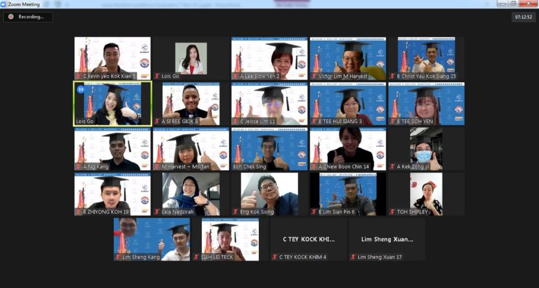
Task: Click the muted mic icon by Eng Kok Siong
Action: point(235,212)
